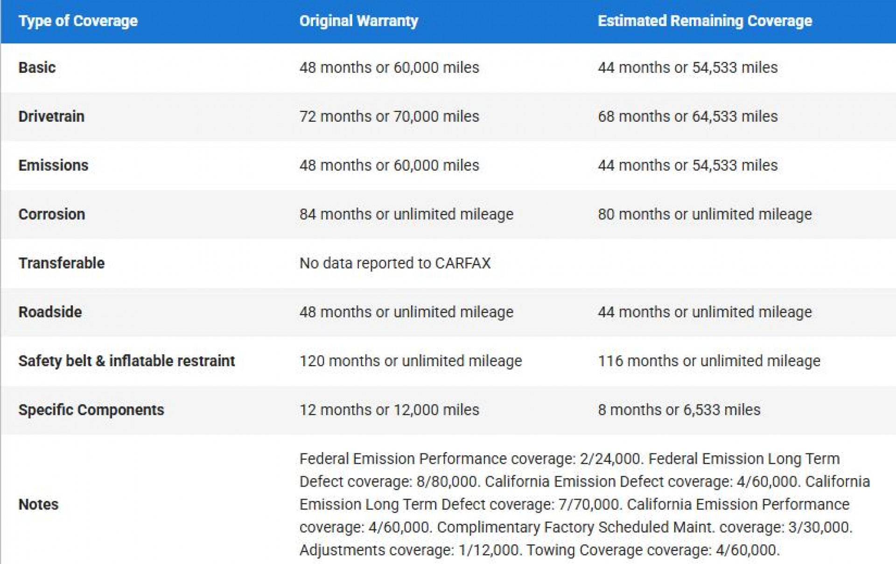Click the Emissions row label
This screenshot has width=896, height=564.
click(x=53, y=165)
